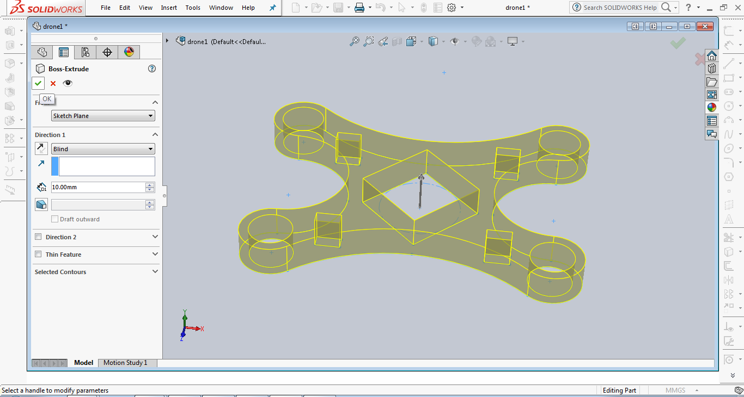
Task: Open Boss-Extrude help question mark
Action: pyautogui.click(x=152, y=69)
